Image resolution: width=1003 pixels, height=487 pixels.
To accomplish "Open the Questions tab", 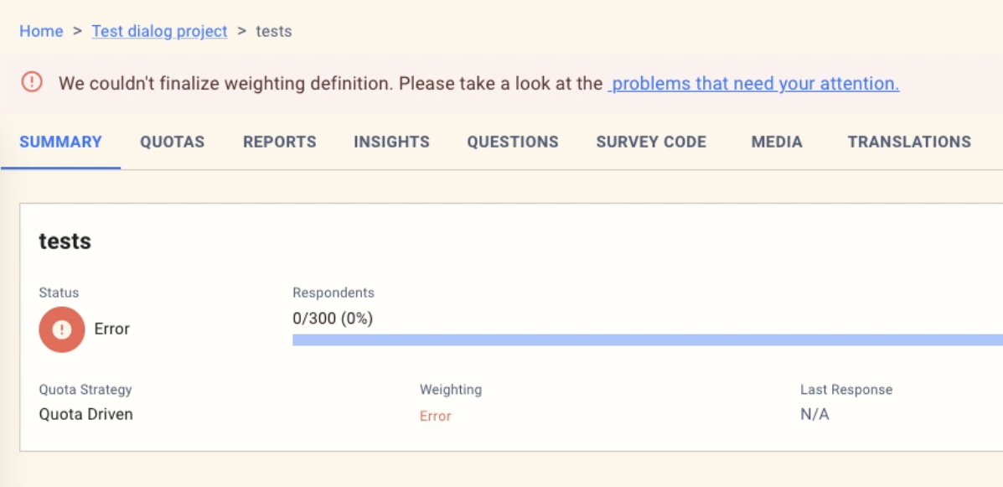I will coord(513,142).
